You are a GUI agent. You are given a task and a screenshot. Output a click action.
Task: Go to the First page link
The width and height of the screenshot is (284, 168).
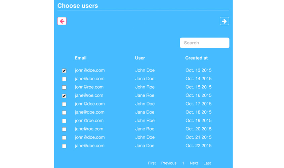click(152, 163)
